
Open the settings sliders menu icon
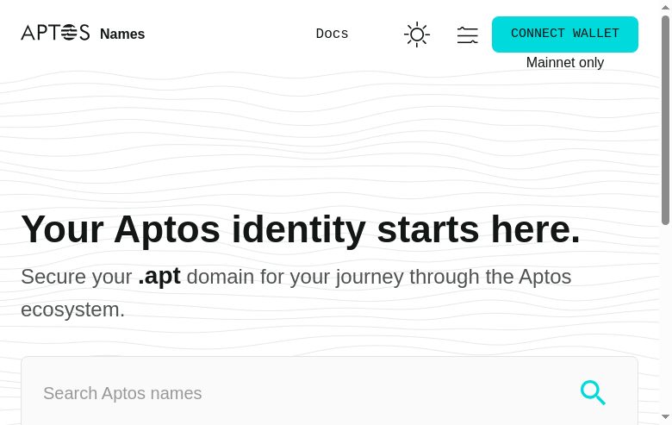point(467,34)
